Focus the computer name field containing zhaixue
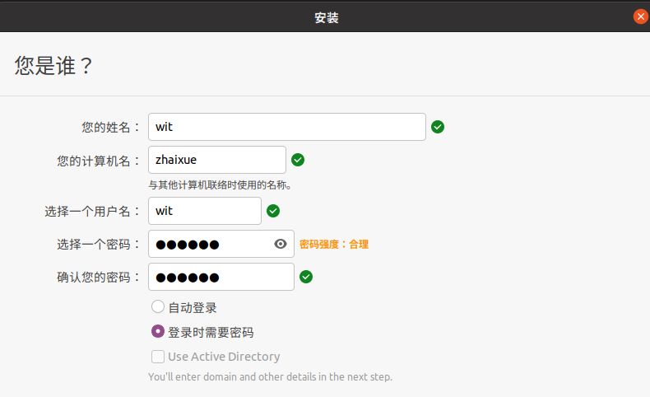Viewport: 650px width, 397px height. click(x=217, y=160)
